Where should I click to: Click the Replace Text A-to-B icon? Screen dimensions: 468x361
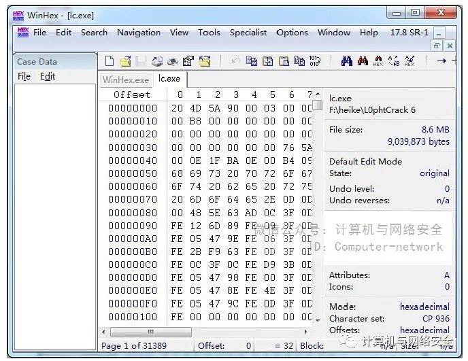394,61
